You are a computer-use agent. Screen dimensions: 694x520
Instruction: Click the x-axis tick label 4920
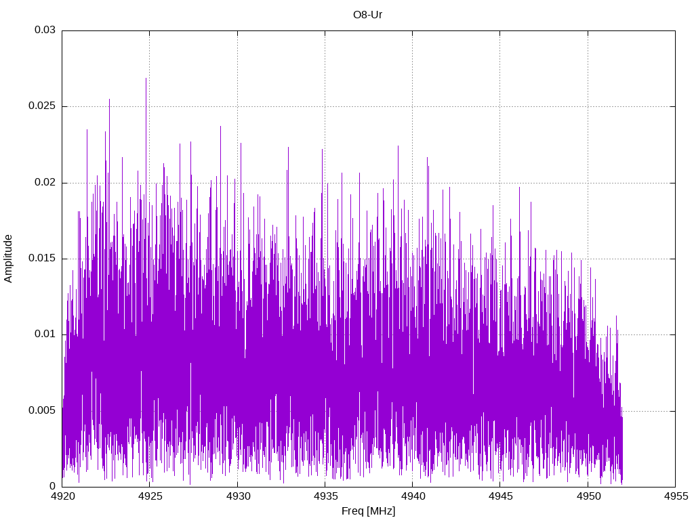click(x=62, y=496)
